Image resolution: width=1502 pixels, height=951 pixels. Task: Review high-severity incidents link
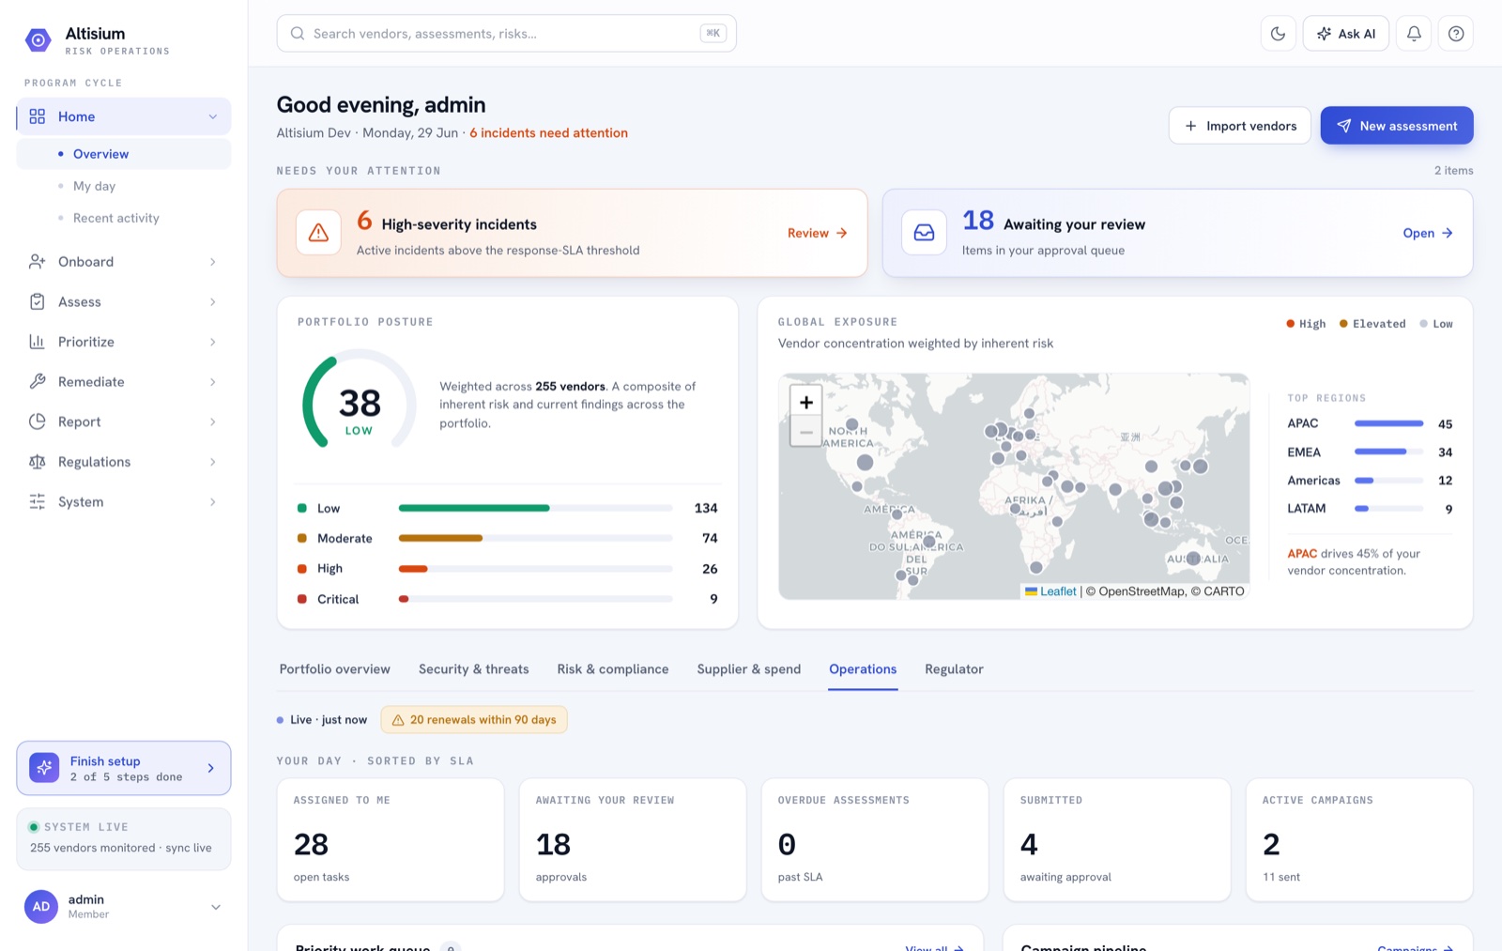817,233
